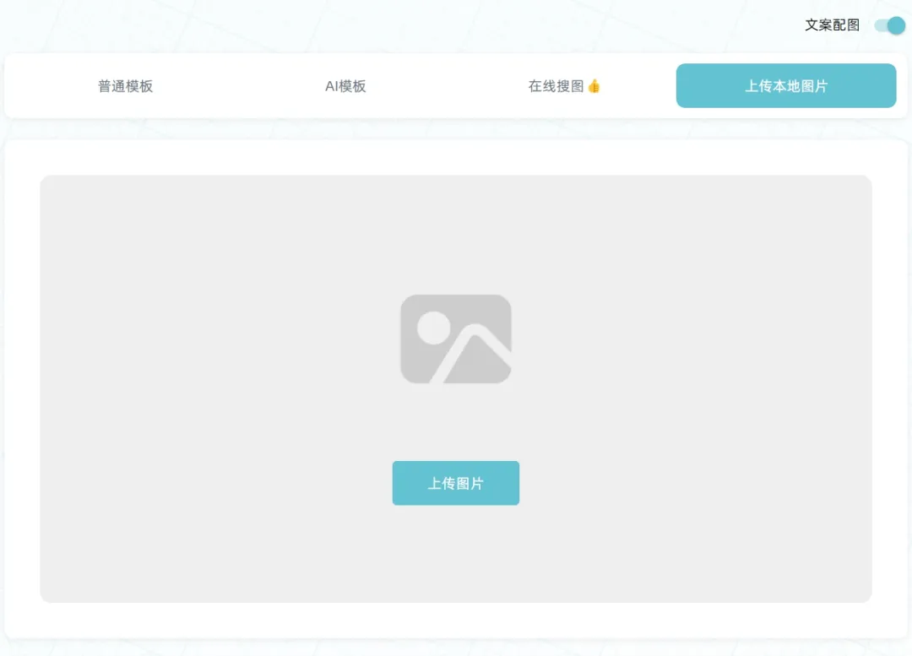This screenshot has height=656, width=912.
Task: Click the 上传图片 text inside the blue button
Action: [456, 484]
